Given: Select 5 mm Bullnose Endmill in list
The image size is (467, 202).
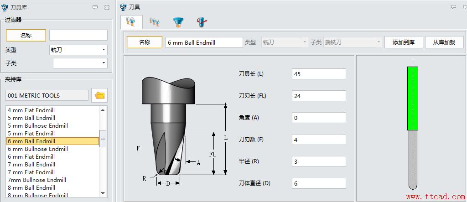Looking at the screenshot, I should (x=52, y=126).
